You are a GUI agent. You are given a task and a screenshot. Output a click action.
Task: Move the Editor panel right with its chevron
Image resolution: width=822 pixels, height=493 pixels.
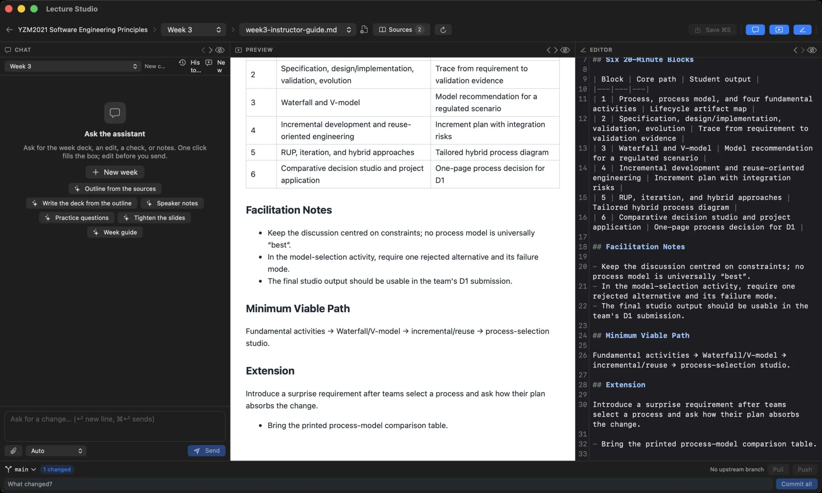[x=802, y=50]
